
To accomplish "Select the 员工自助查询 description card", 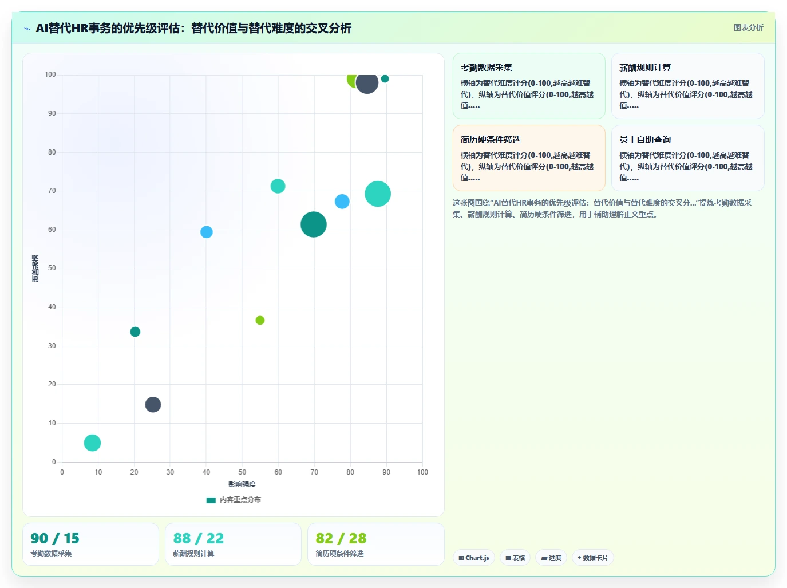I will [687, 158].
